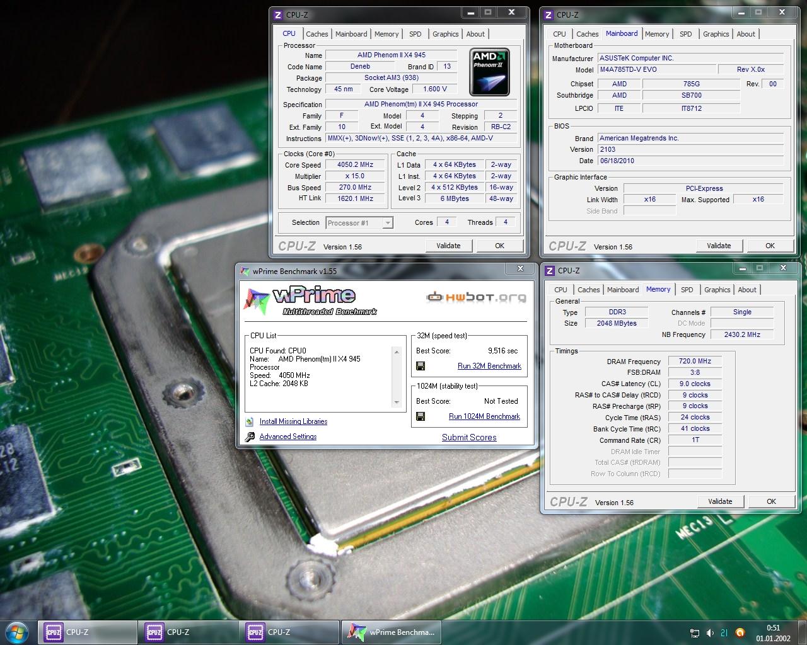Click OK in the CPU tab window

tap(499, 246)
